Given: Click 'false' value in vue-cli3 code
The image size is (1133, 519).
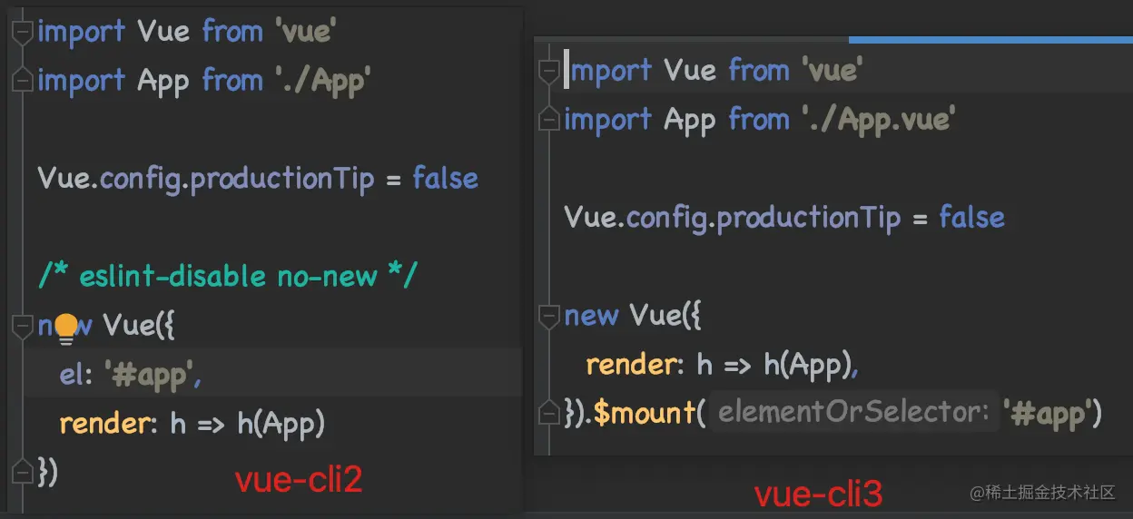Looking at the screenshot, I should pyautogui.click(x=971, y=218).
